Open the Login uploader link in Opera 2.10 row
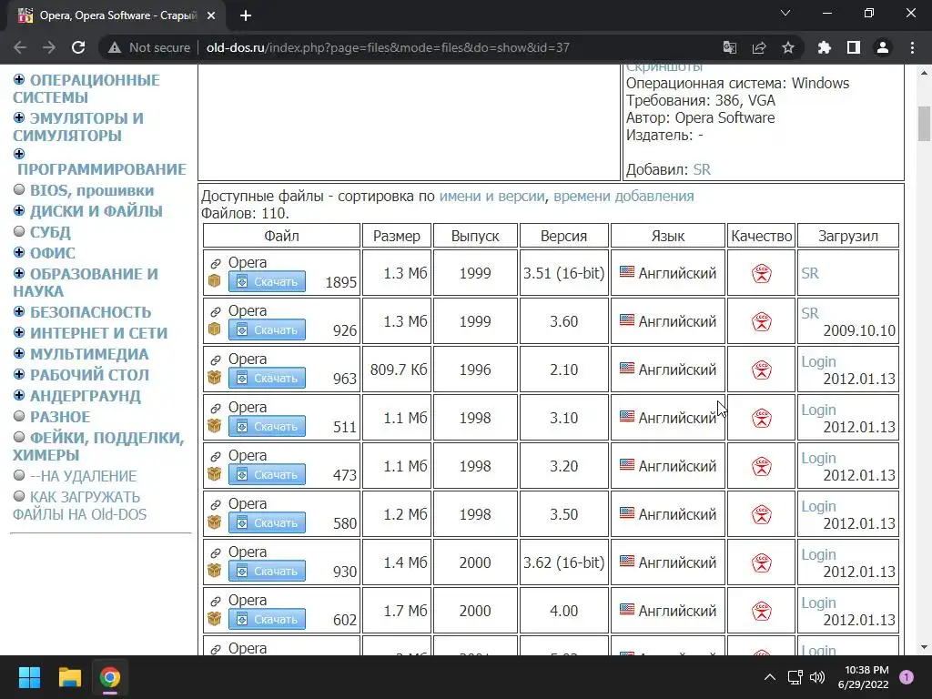 [818, 362]
